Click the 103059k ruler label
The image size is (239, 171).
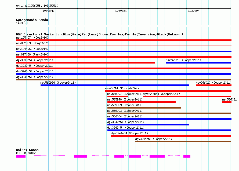[194, 11]
